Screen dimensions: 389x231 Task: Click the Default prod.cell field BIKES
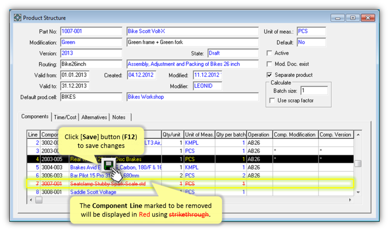[x=91, y=97]
